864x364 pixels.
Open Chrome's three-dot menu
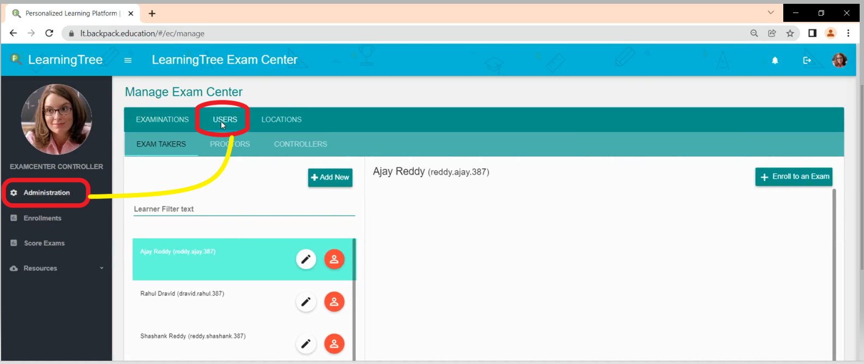(x=848, y=33)
